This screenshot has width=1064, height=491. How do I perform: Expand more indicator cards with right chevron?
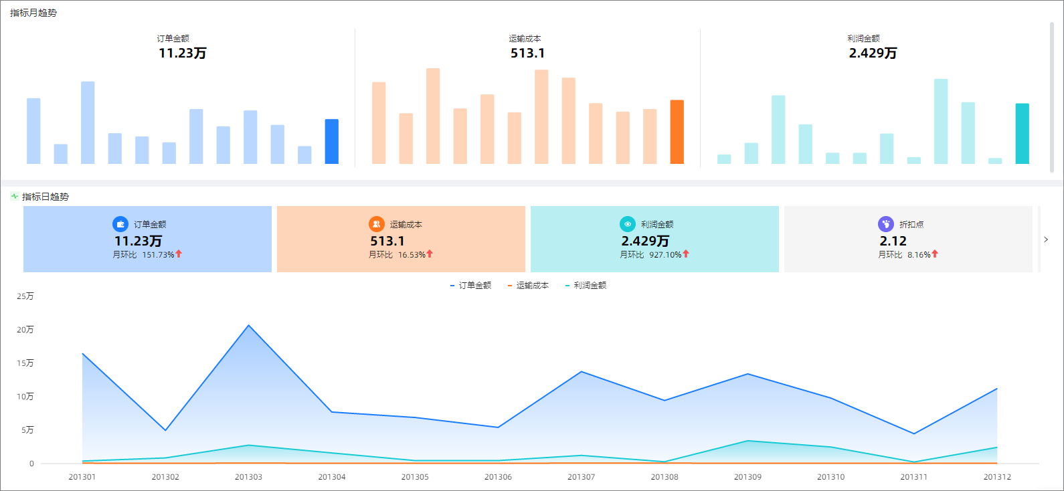[1046, 239]
